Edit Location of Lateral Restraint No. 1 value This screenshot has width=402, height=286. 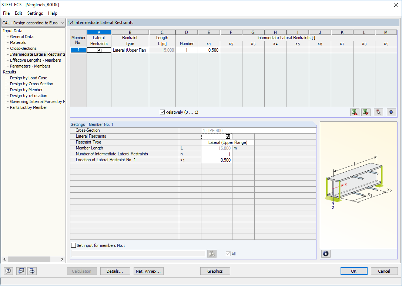pos(217,160)
